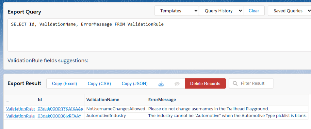Open the Templates dropdown

tap(177, 11)
